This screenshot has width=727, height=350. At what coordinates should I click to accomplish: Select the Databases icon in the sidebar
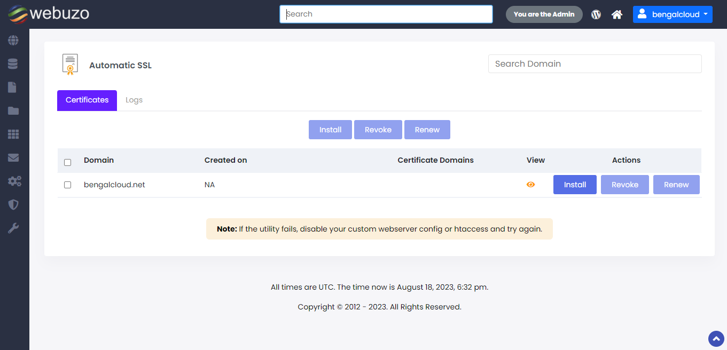[x=13, y=63]
